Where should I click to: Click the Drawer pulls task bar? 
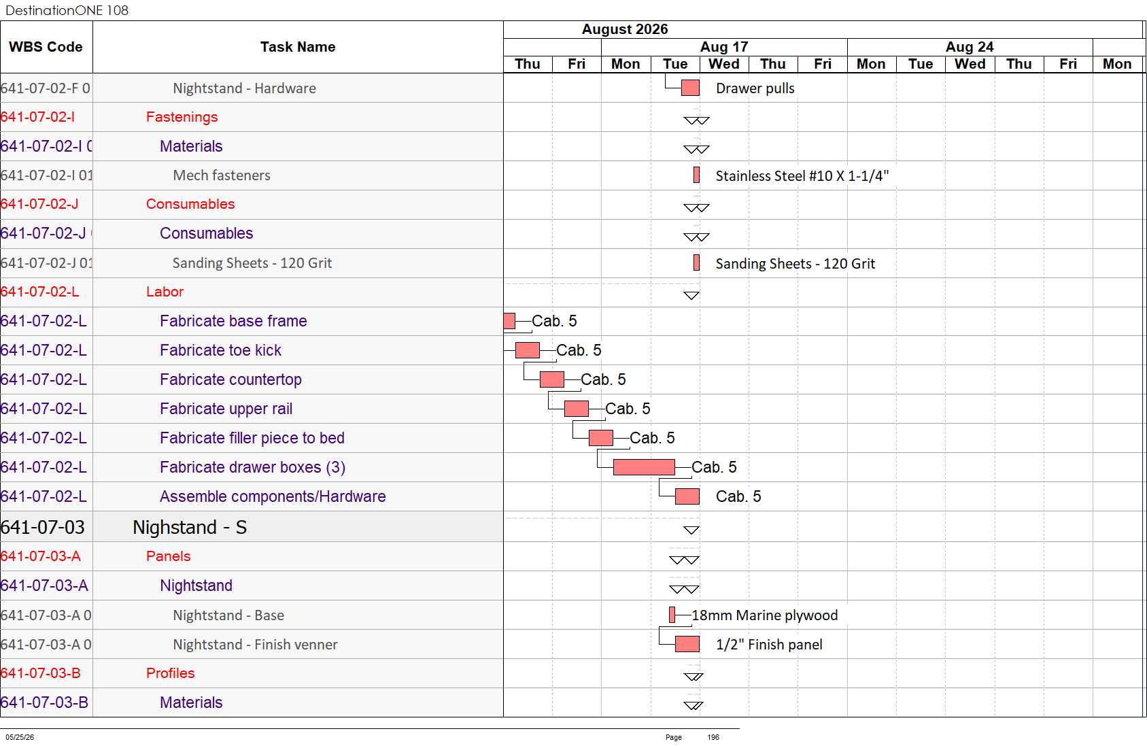pos(690,88)
